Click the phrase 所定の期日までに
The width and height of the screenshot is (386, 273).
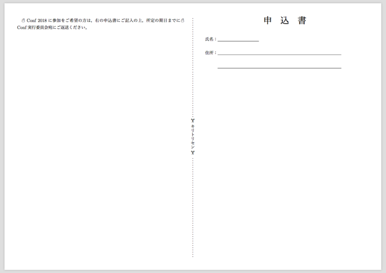pyautogui.click(x=163, y=20)
